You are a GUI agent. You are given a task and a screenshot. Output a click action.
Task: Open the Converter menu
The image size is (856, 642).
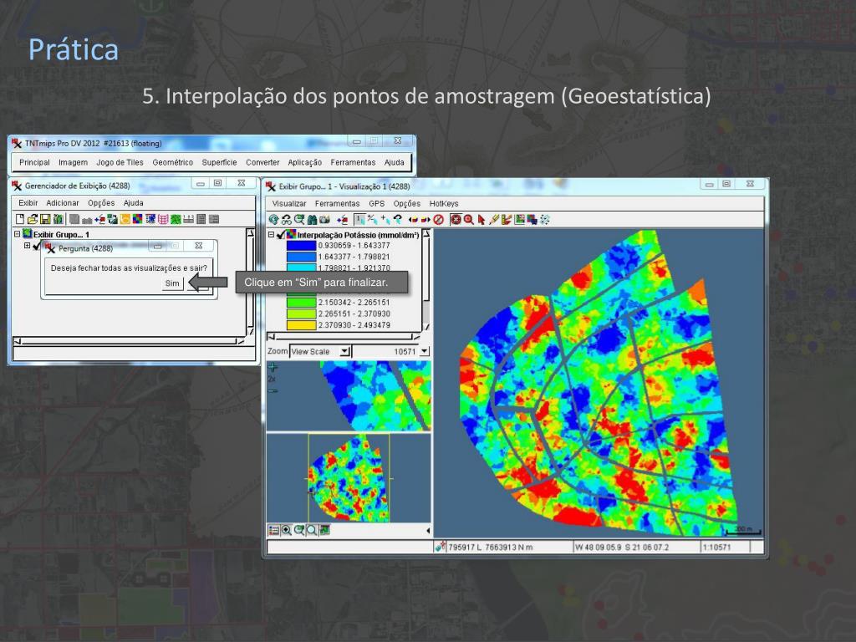coord(262,162)
